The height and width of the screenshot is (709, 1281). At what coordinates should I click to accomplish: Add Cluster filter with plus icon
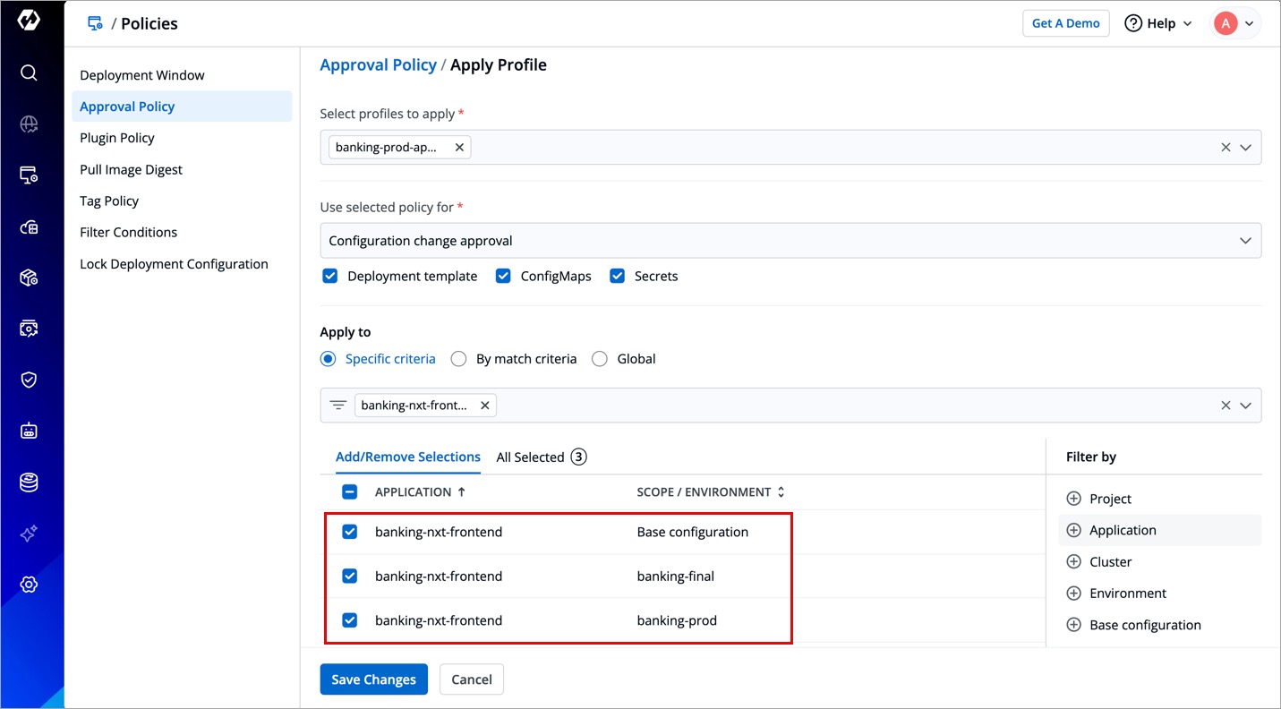[x=1073, y=562]
